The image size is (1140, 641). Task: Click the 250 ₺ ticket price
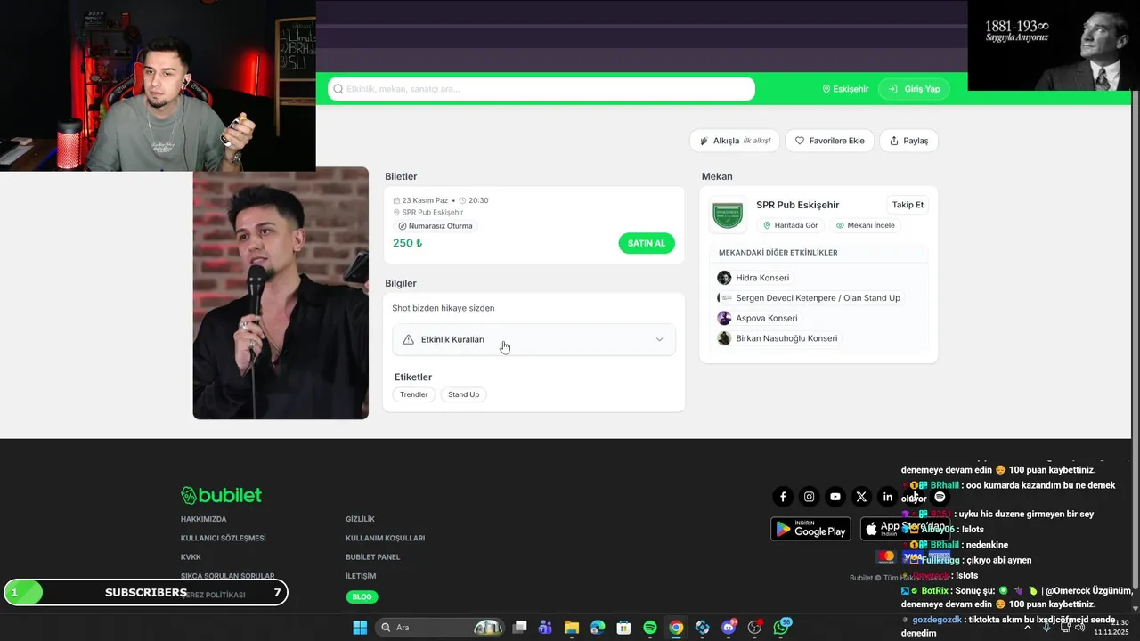coord(407,243)
